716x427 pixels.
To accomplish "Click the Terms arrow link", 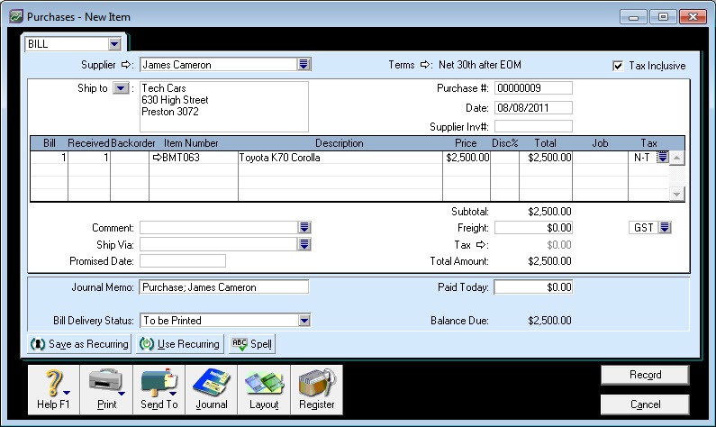I will [427, 65].
